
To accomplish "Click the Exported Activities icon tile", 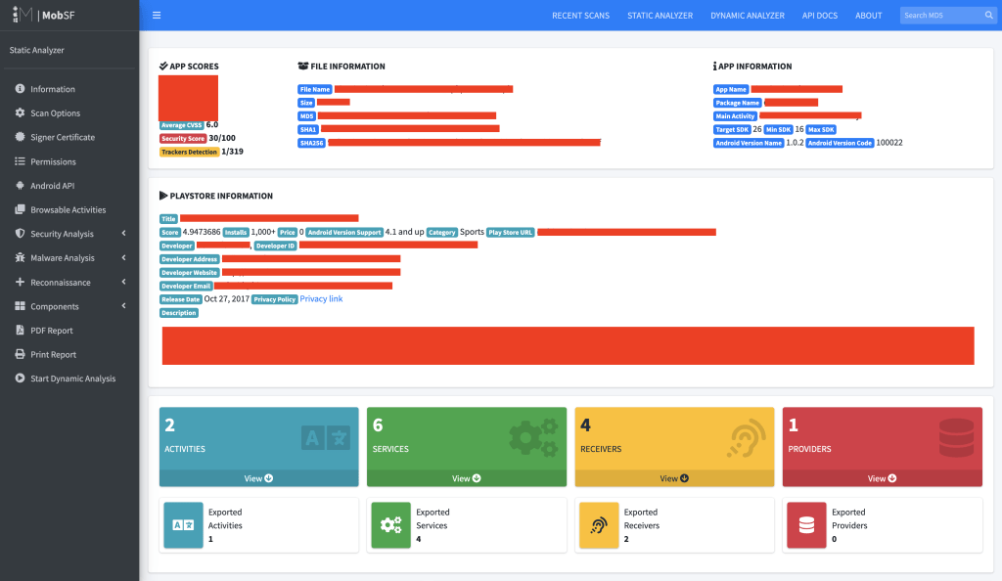I will pyautogui.click(x=184, y=525).
